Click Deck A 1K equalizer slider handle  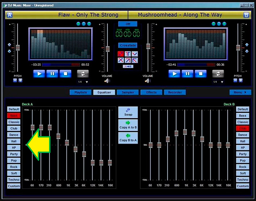pos(67,143)
